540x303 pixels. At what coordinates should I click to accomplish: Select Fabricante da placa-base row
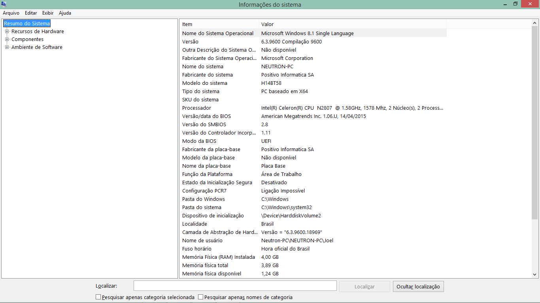click(x=313, y=150)
